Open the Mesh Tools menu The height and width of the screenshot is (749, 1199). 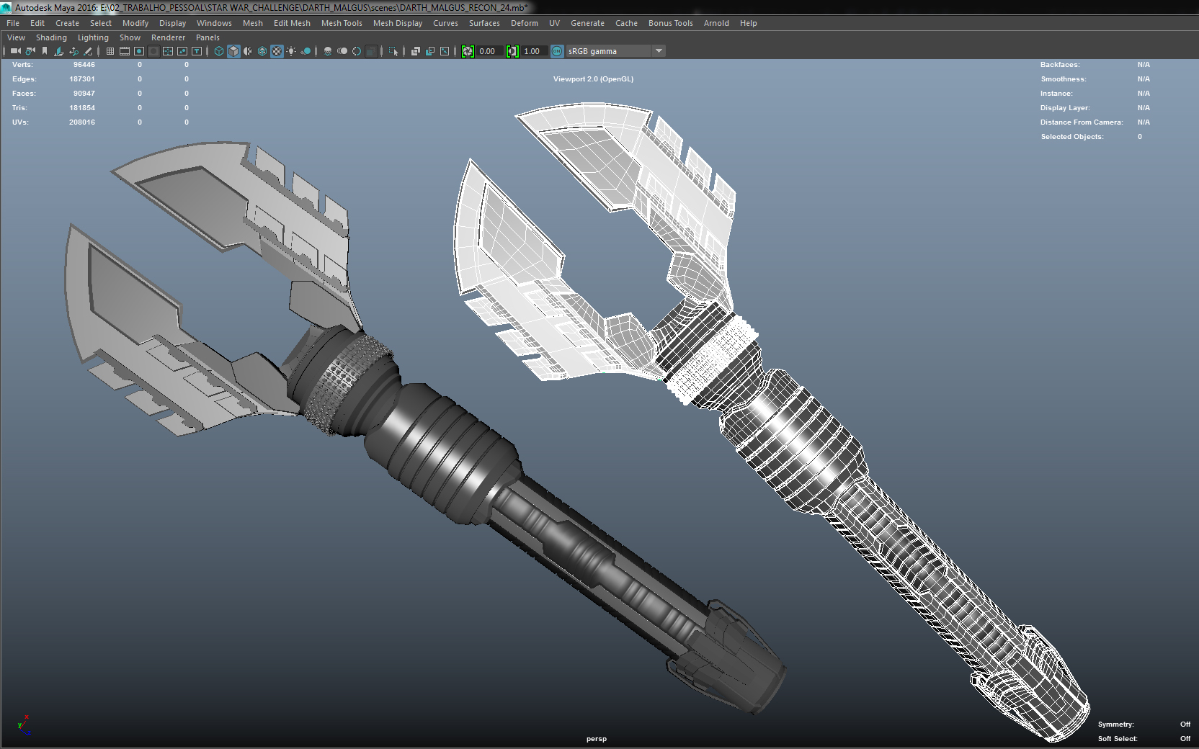tap(342, 23)
